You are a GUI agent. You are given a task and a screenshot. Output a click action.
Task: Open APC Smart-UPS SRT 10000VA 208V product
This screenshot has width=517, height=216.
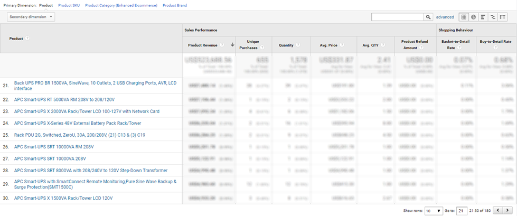[50, 158]
